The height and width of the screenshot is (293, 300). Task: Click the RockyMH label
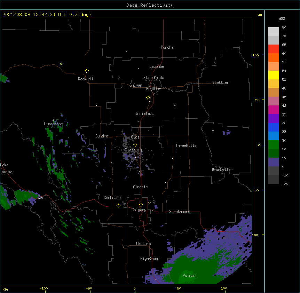pyautogui.click(x=85, y=79)
